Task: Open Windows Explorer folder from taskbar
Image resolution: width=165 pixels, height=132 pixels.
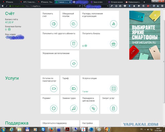Action: tap(19, 129)
